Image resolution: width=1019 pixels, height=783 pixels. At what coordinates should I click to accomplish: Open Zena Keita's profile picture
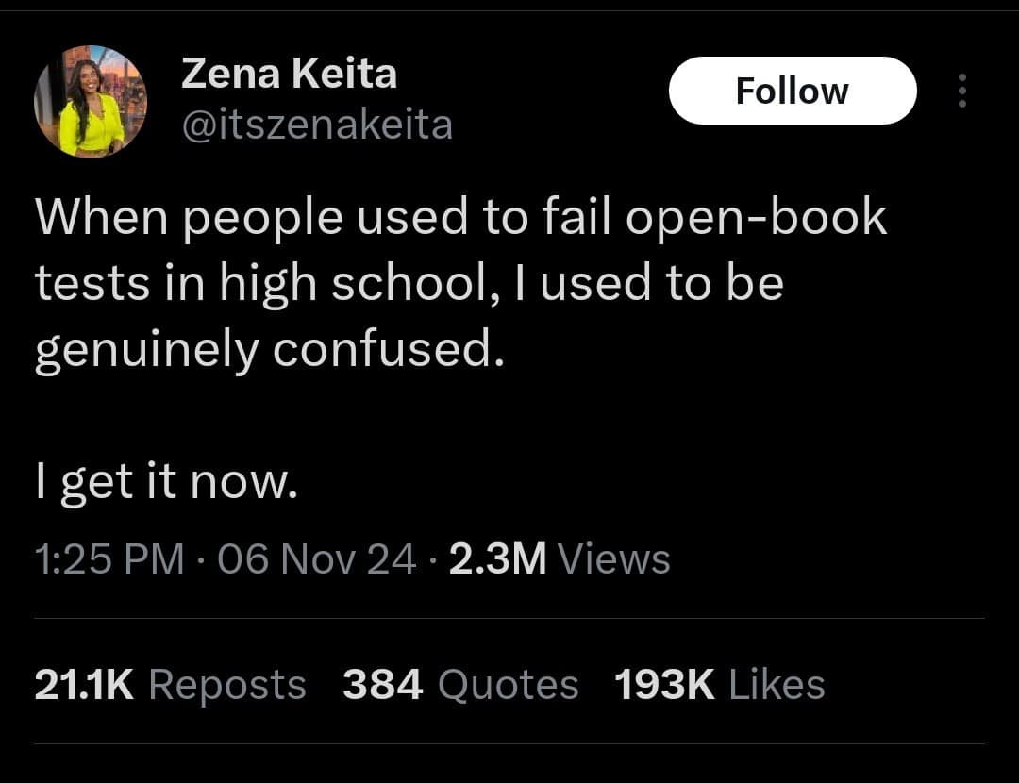point(91,101)
